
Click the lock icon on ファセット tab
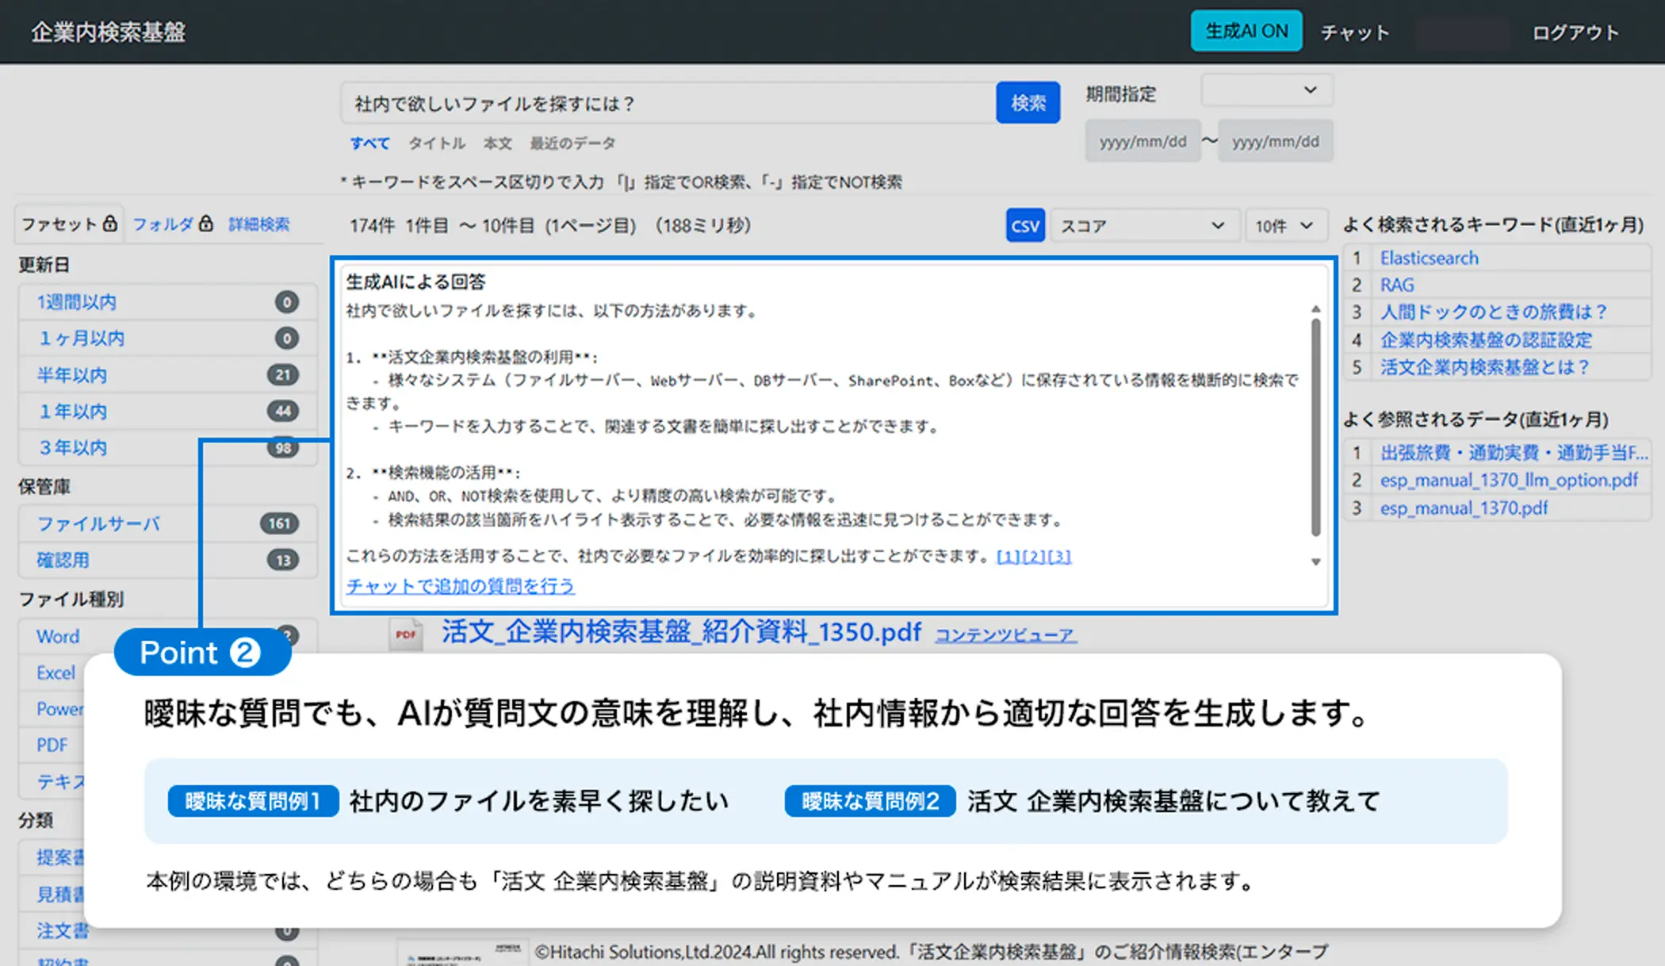(110, 224)
